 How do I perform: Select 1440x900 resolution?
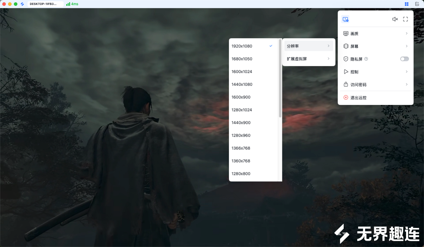coord(253,122)
